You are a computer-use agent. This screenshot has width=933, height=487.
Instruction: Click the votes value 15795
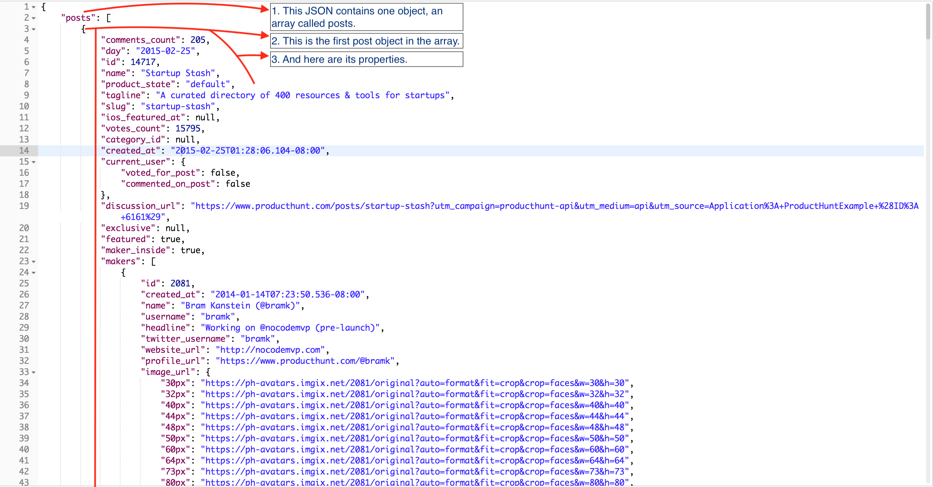coord(188,128)
